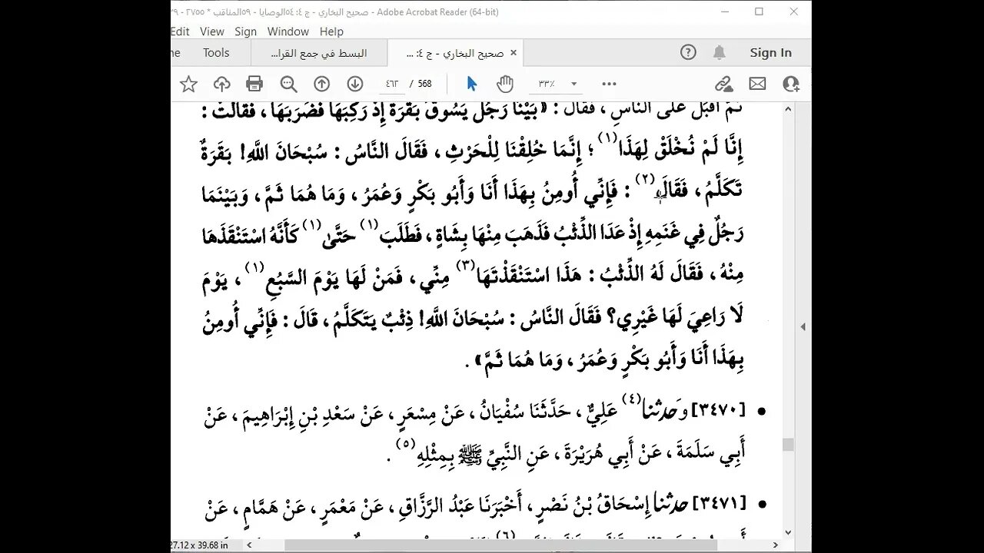984x553 pixels.
Task: Click the vertical scrollbar thumb
Action: click(788, 445)
